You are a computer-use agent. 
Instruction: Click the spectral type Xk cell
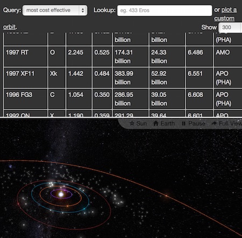57,78
